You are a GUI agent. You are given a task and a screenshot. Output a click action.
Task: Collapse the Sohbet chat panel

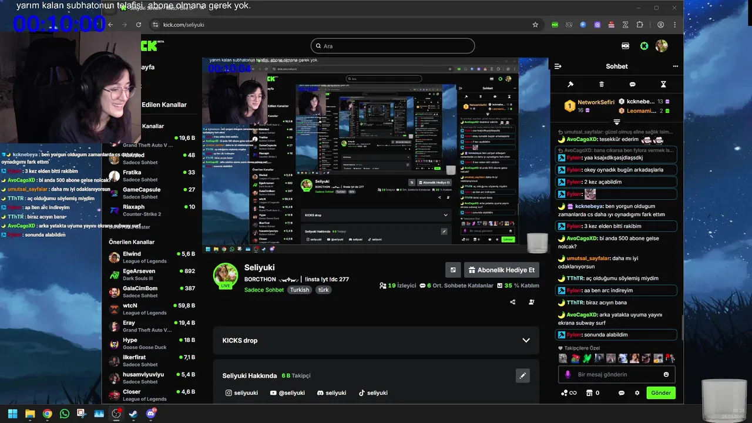tap(558, 66)
